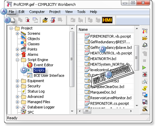This screenshot has width=156, height=126.
Task: Click the overlapping windows properties toolbar icon
Action: [x=35, y=20]
